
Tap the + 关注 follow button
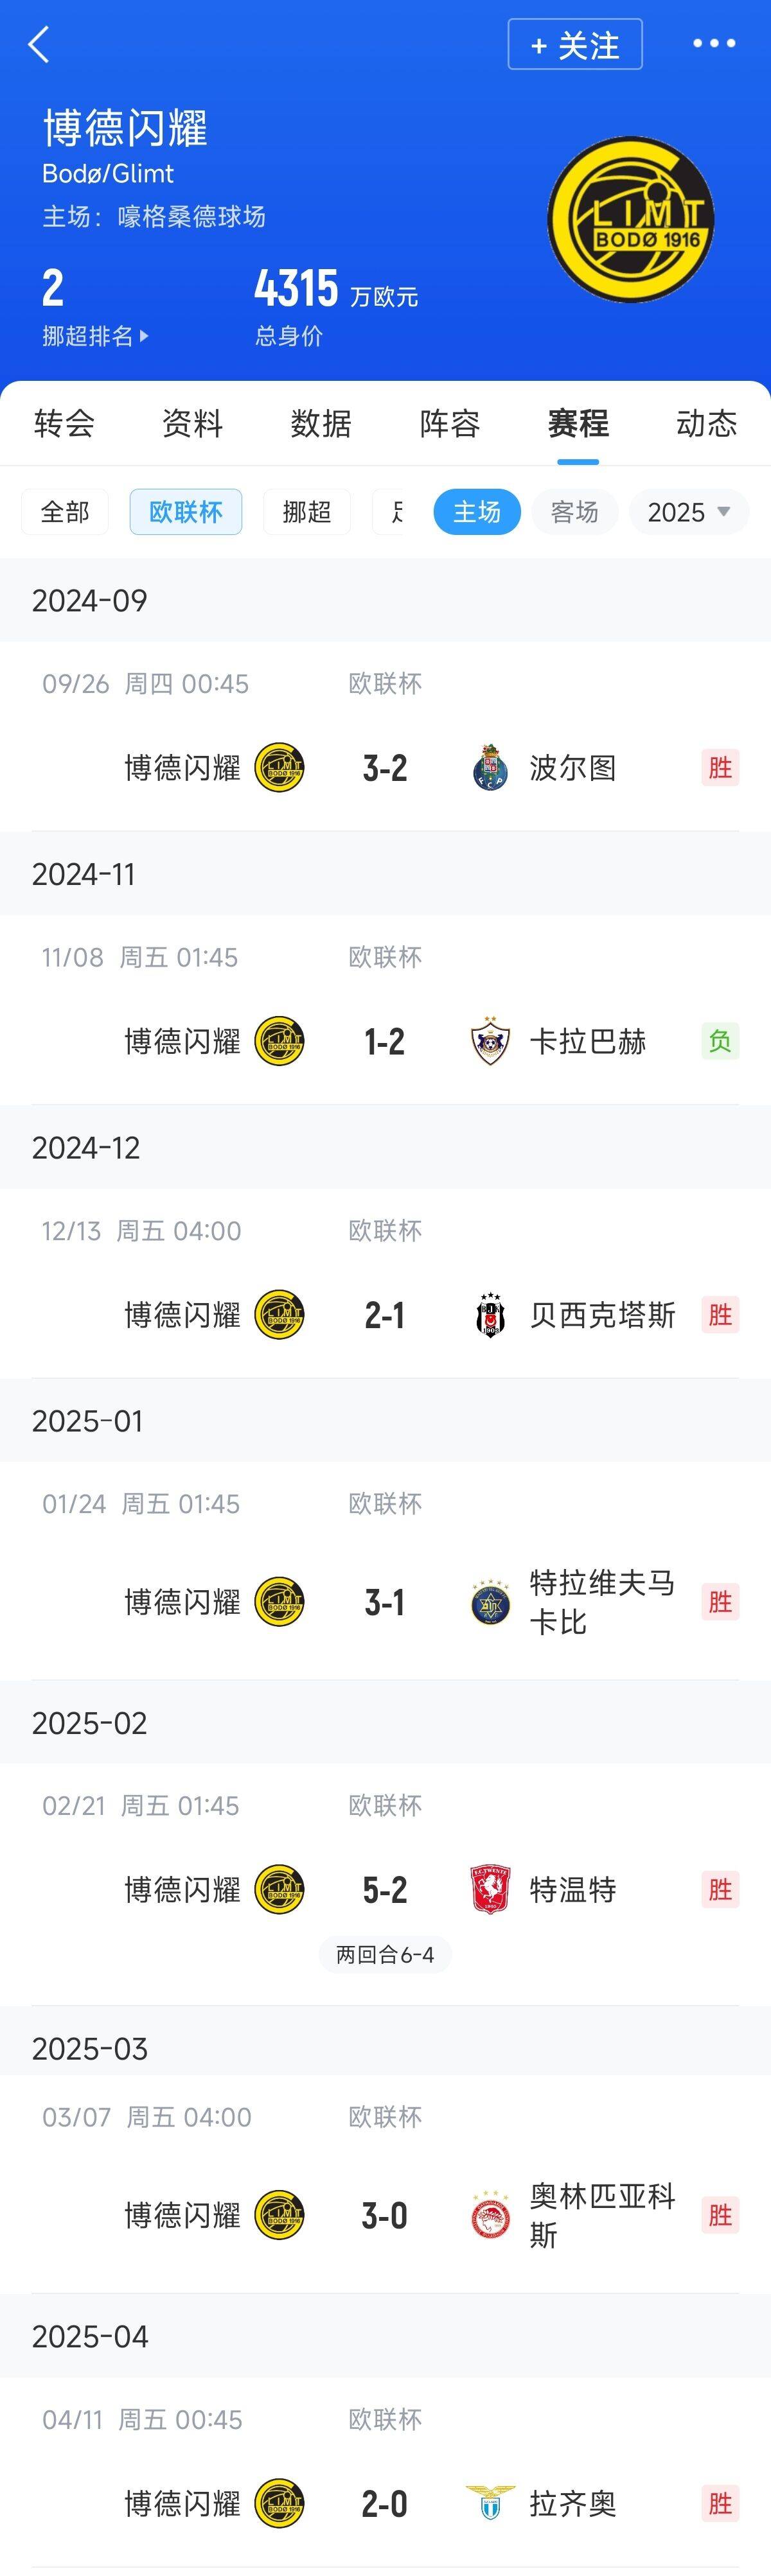pos(575,45)
